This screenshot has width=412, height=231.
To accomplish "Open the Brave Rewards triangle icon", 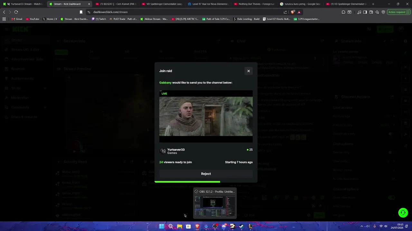I will pyautogui.click(x=299, y=12).
